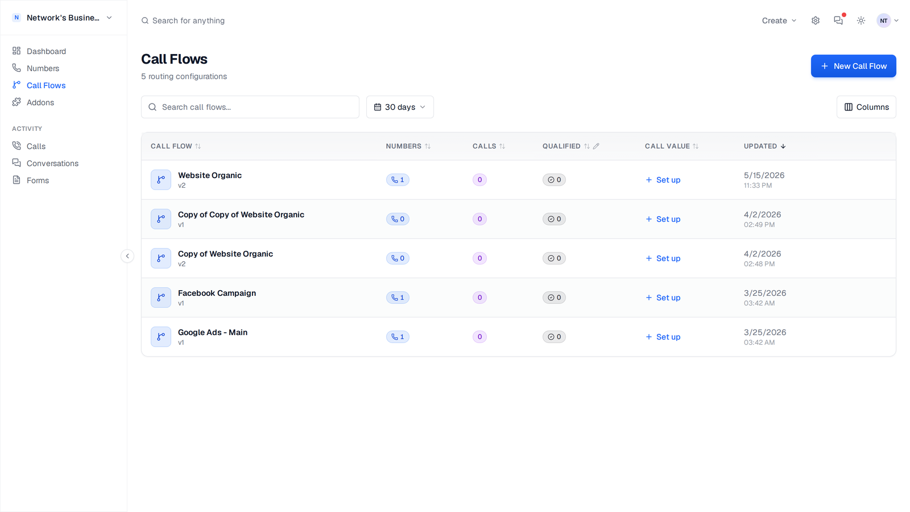Click the calls count badge for Copy of Website Organic

[479, 258]
